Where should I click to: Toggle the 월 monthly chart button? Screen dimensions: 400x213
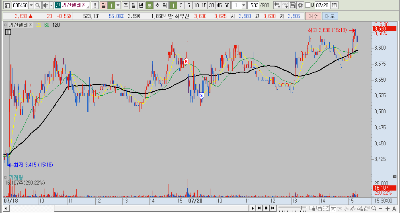[133, 5]
